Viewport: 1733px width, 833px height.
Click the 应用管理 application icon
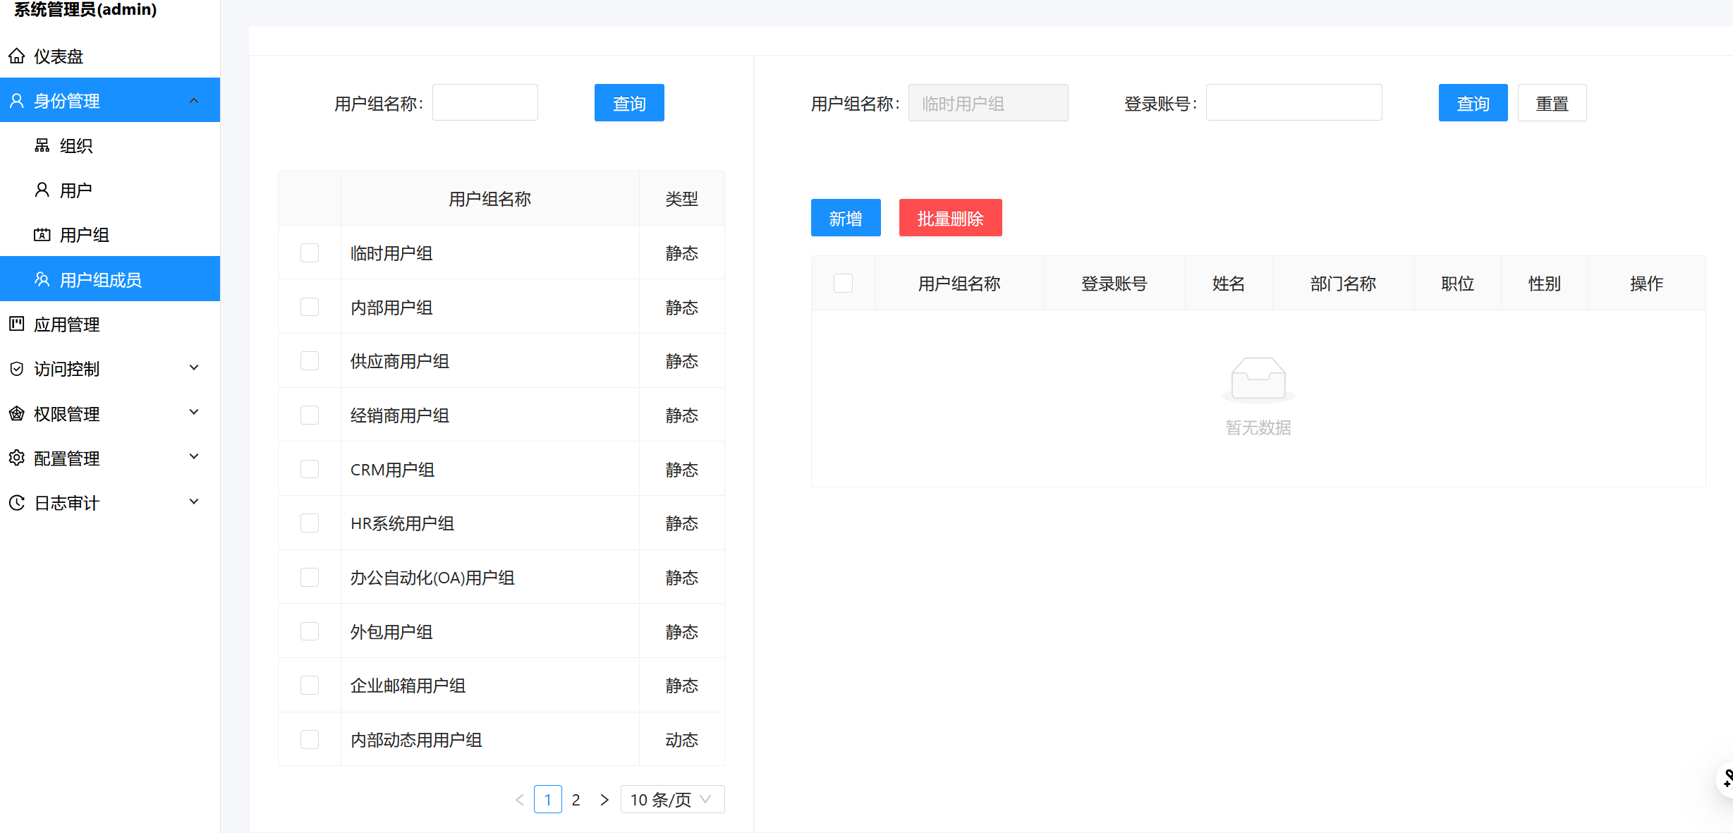tap(17, 324)
